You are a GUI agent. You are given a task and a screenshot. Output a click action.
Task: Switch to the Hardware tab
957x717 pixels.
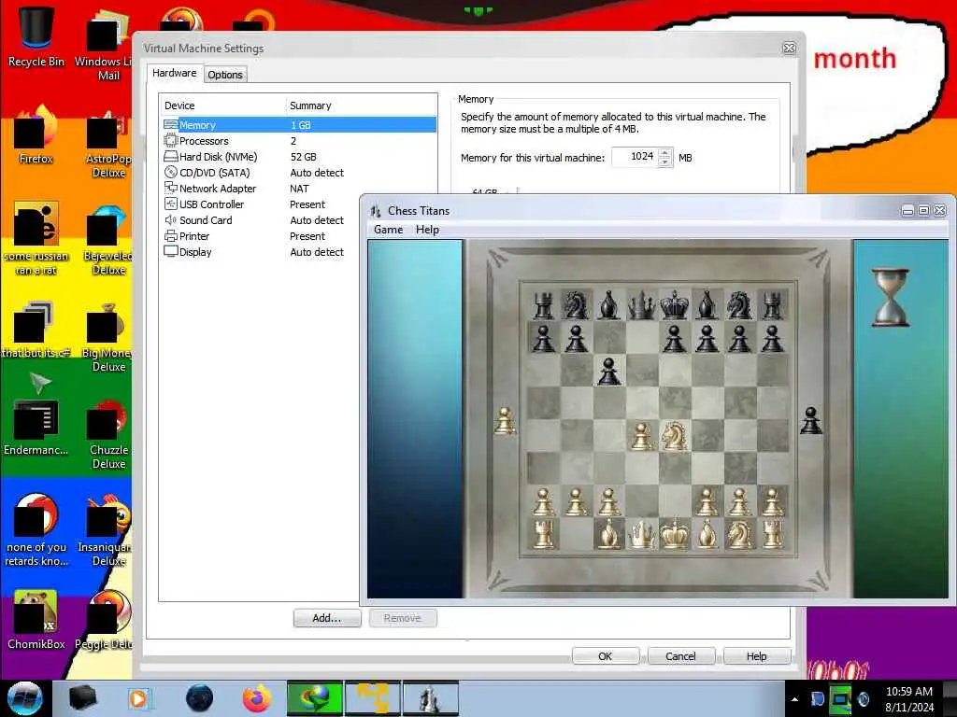pyautogui.click(x=175, y=73)
